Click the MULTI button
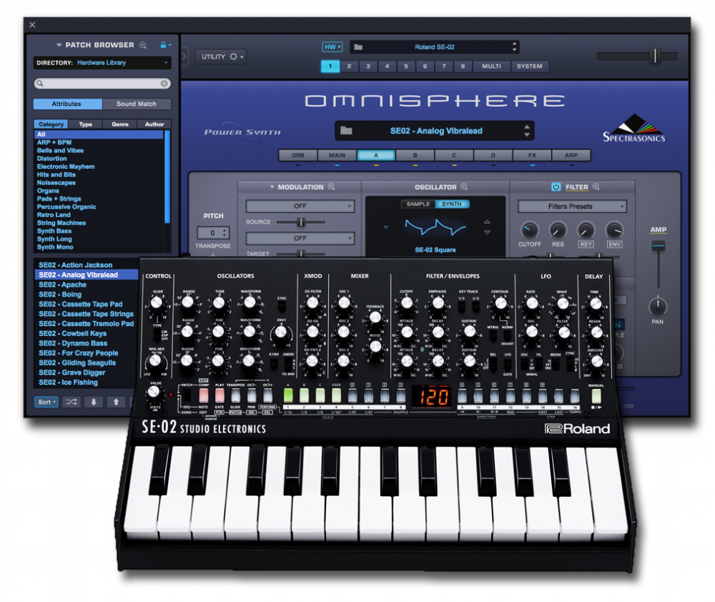715x602 pixels. click(491, 66)
